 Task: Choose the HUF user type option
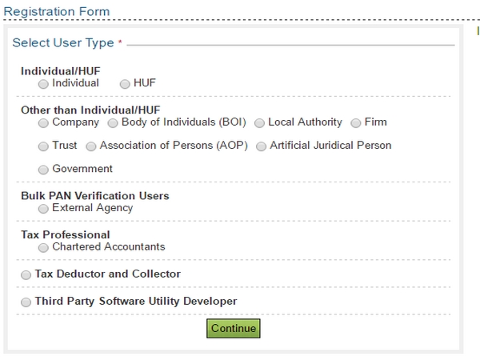126,83
